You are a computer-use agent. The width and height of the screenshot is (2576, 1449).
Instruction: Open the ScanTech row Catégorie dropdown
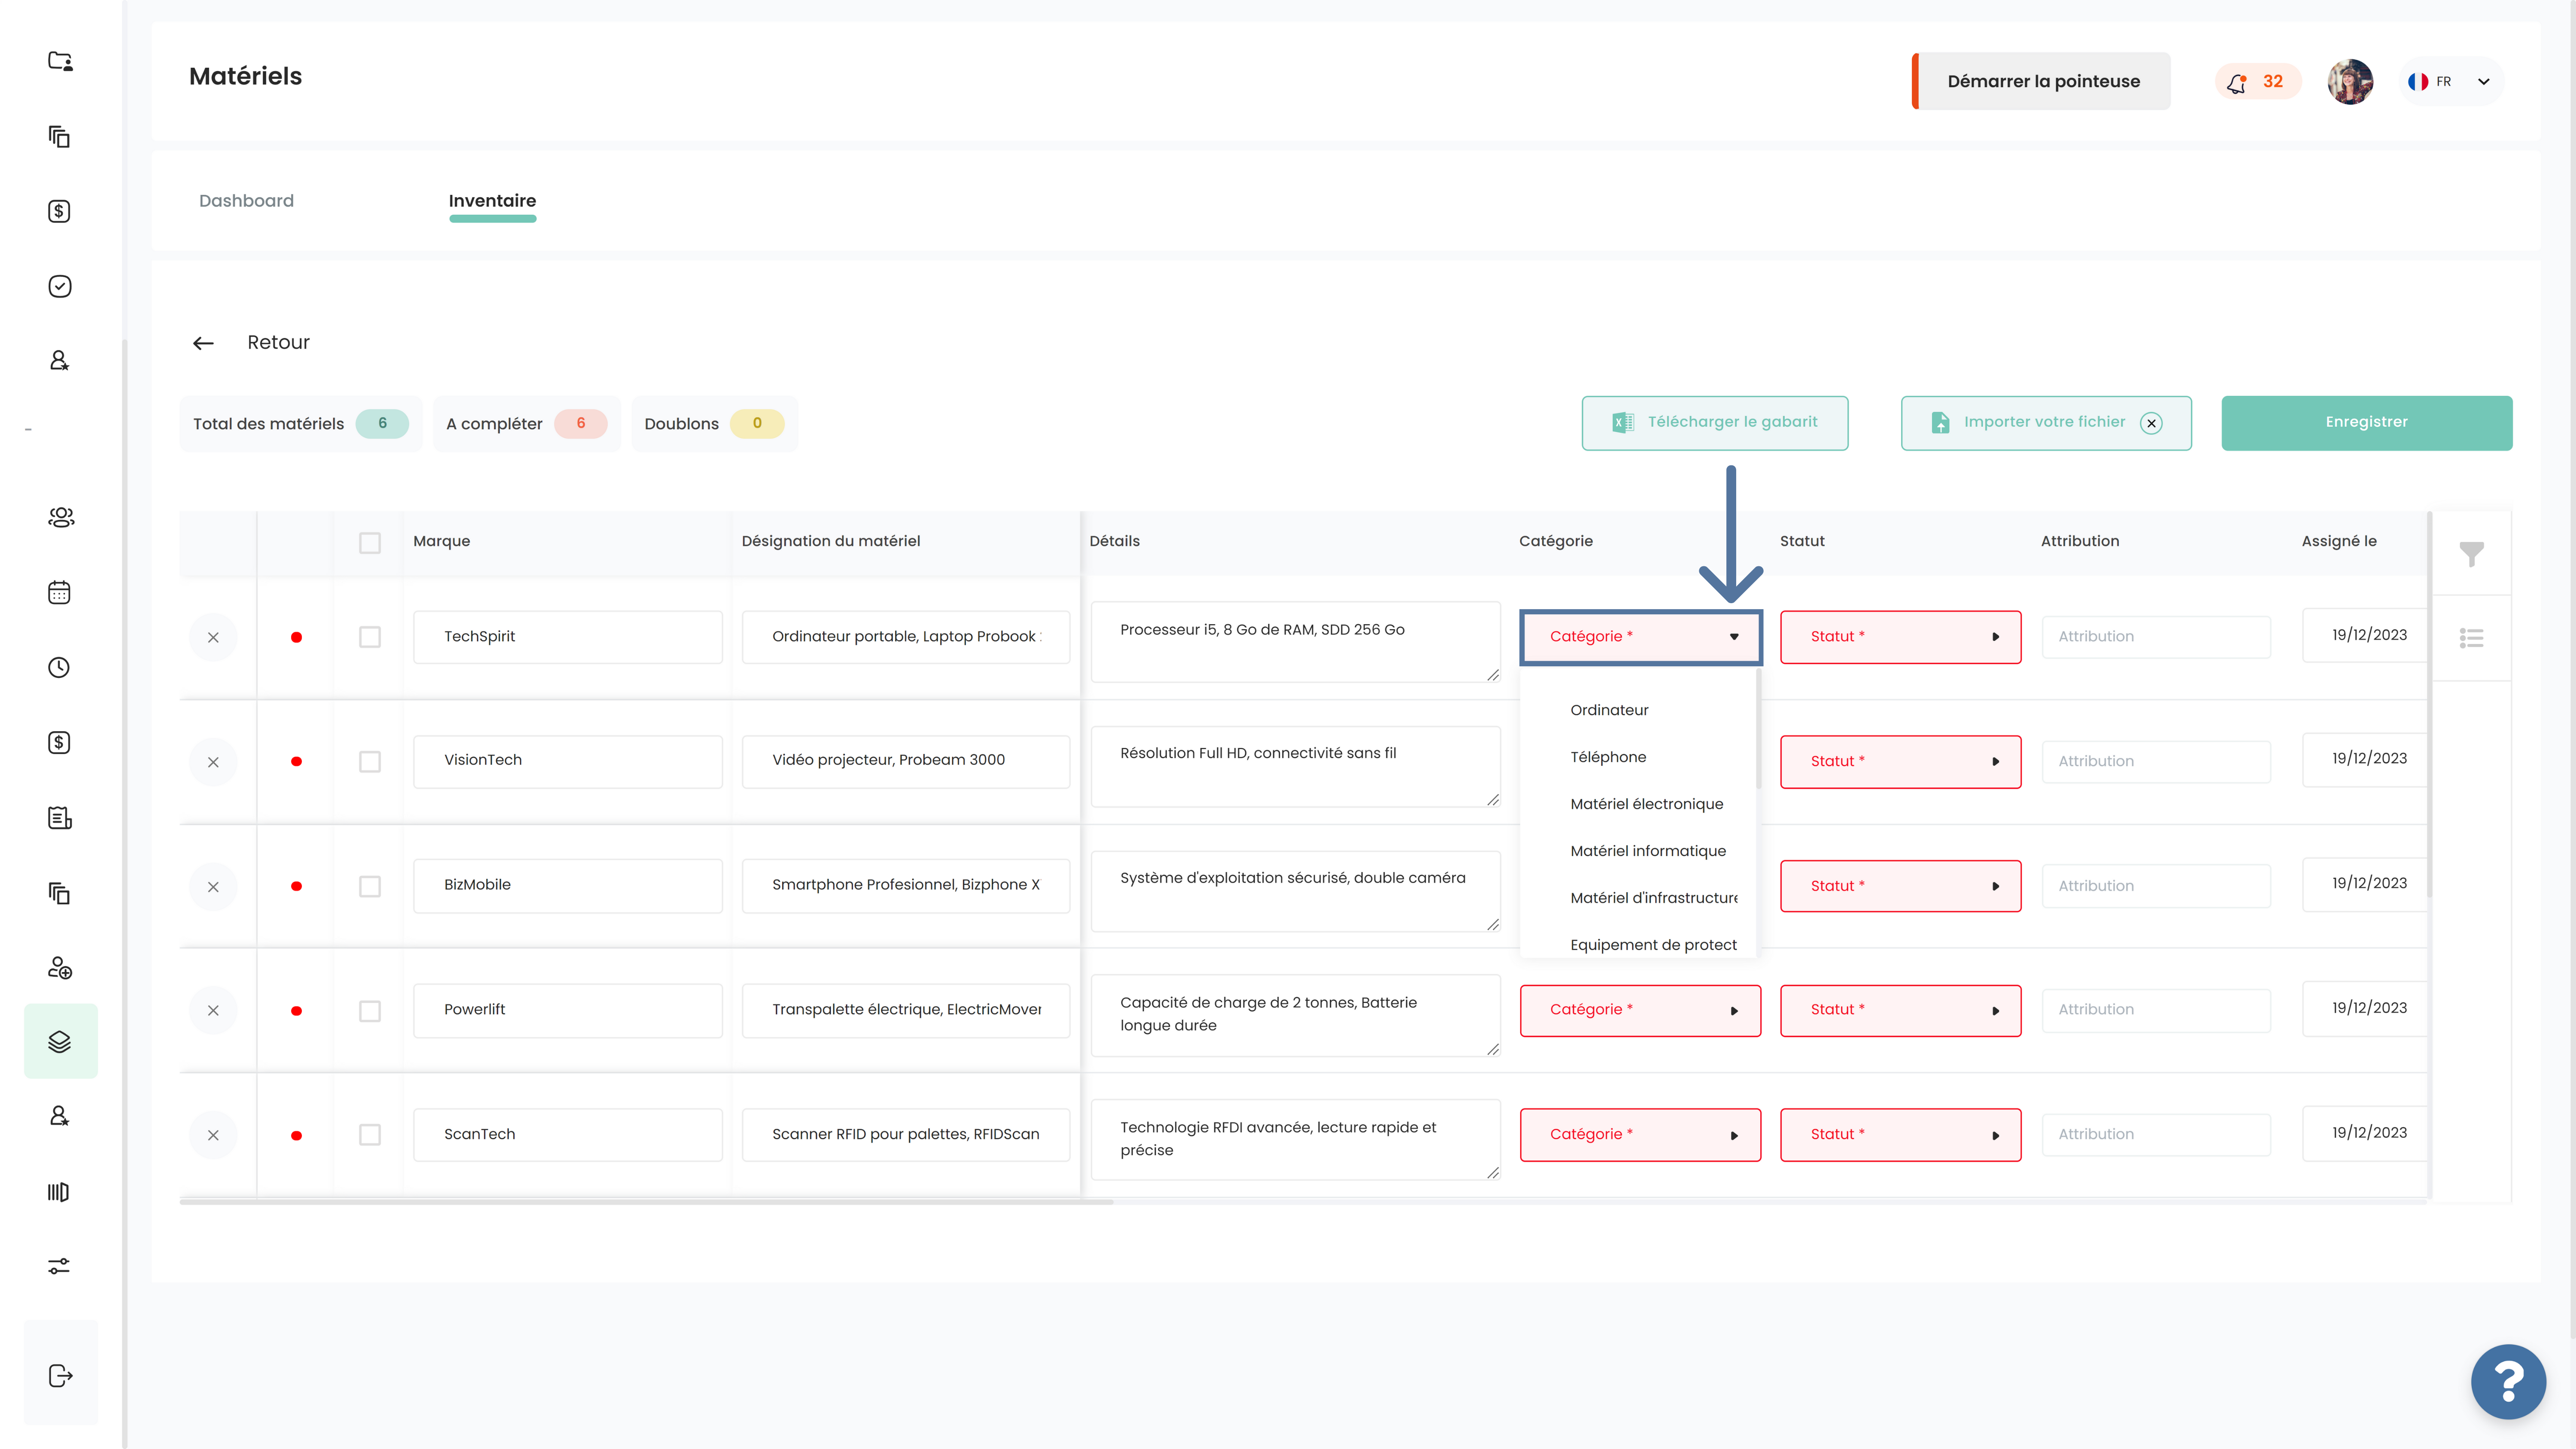(x=1640, y=1135)
